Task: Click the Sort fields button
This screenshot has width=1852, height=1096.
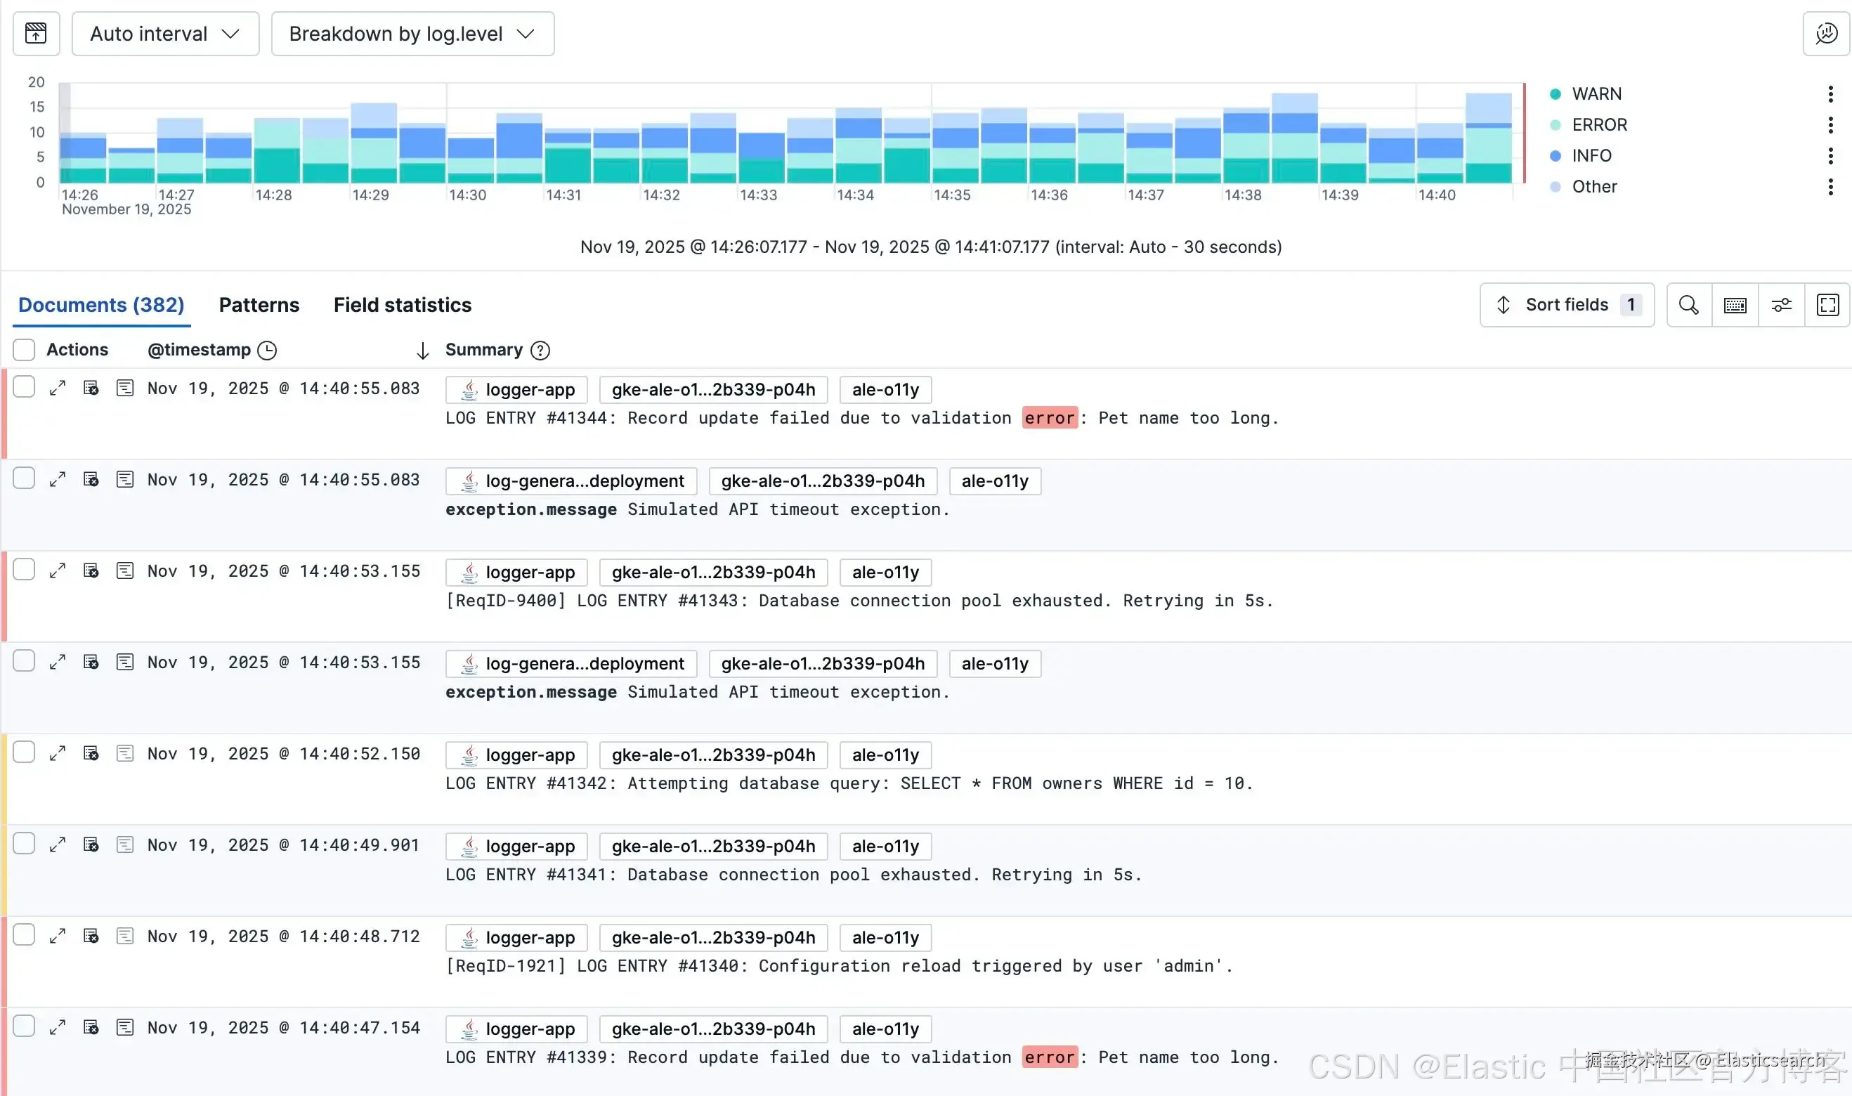Action: click(1566, 304)
